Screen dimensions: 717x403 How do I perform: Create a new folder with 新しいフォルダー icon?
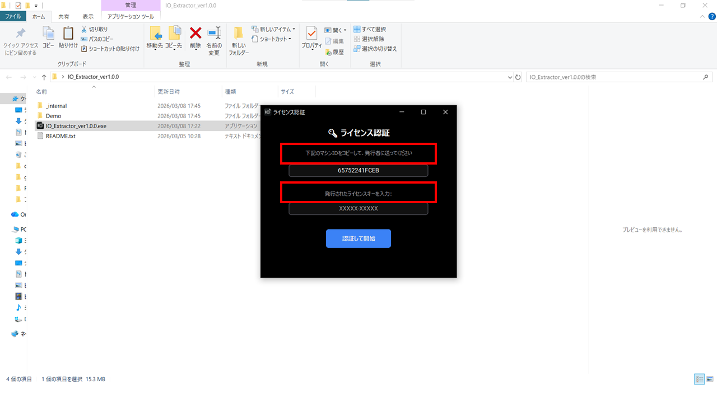239,35
